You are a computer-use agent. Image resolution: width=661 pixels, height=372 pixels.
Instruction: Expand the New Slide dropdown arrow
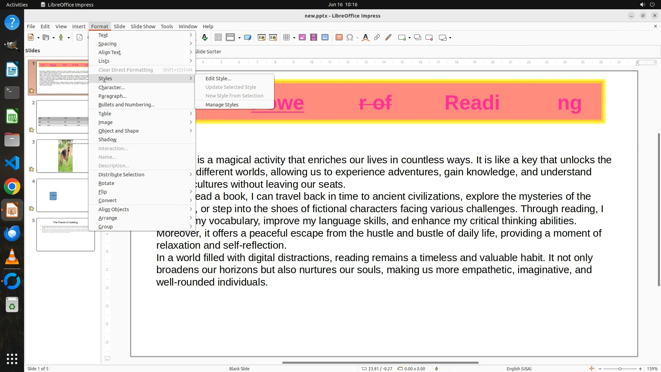click(x=409, y=38)
